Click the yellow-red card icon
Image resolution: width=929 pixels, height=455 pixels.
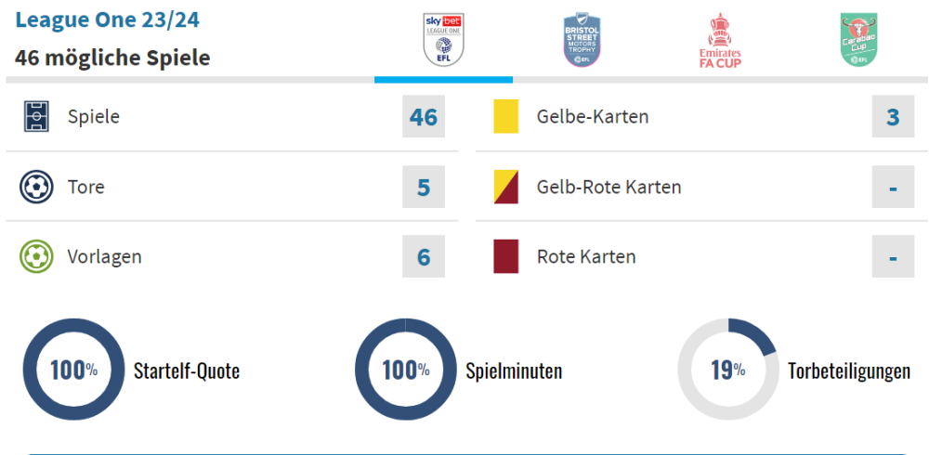click(506, 187)
